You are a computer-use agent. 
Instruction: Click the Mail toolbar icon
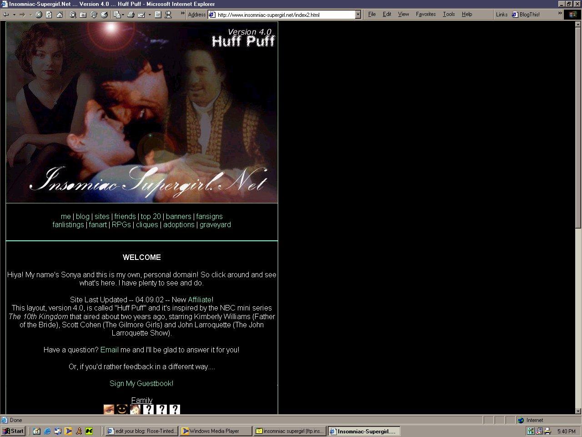[117, 15]
